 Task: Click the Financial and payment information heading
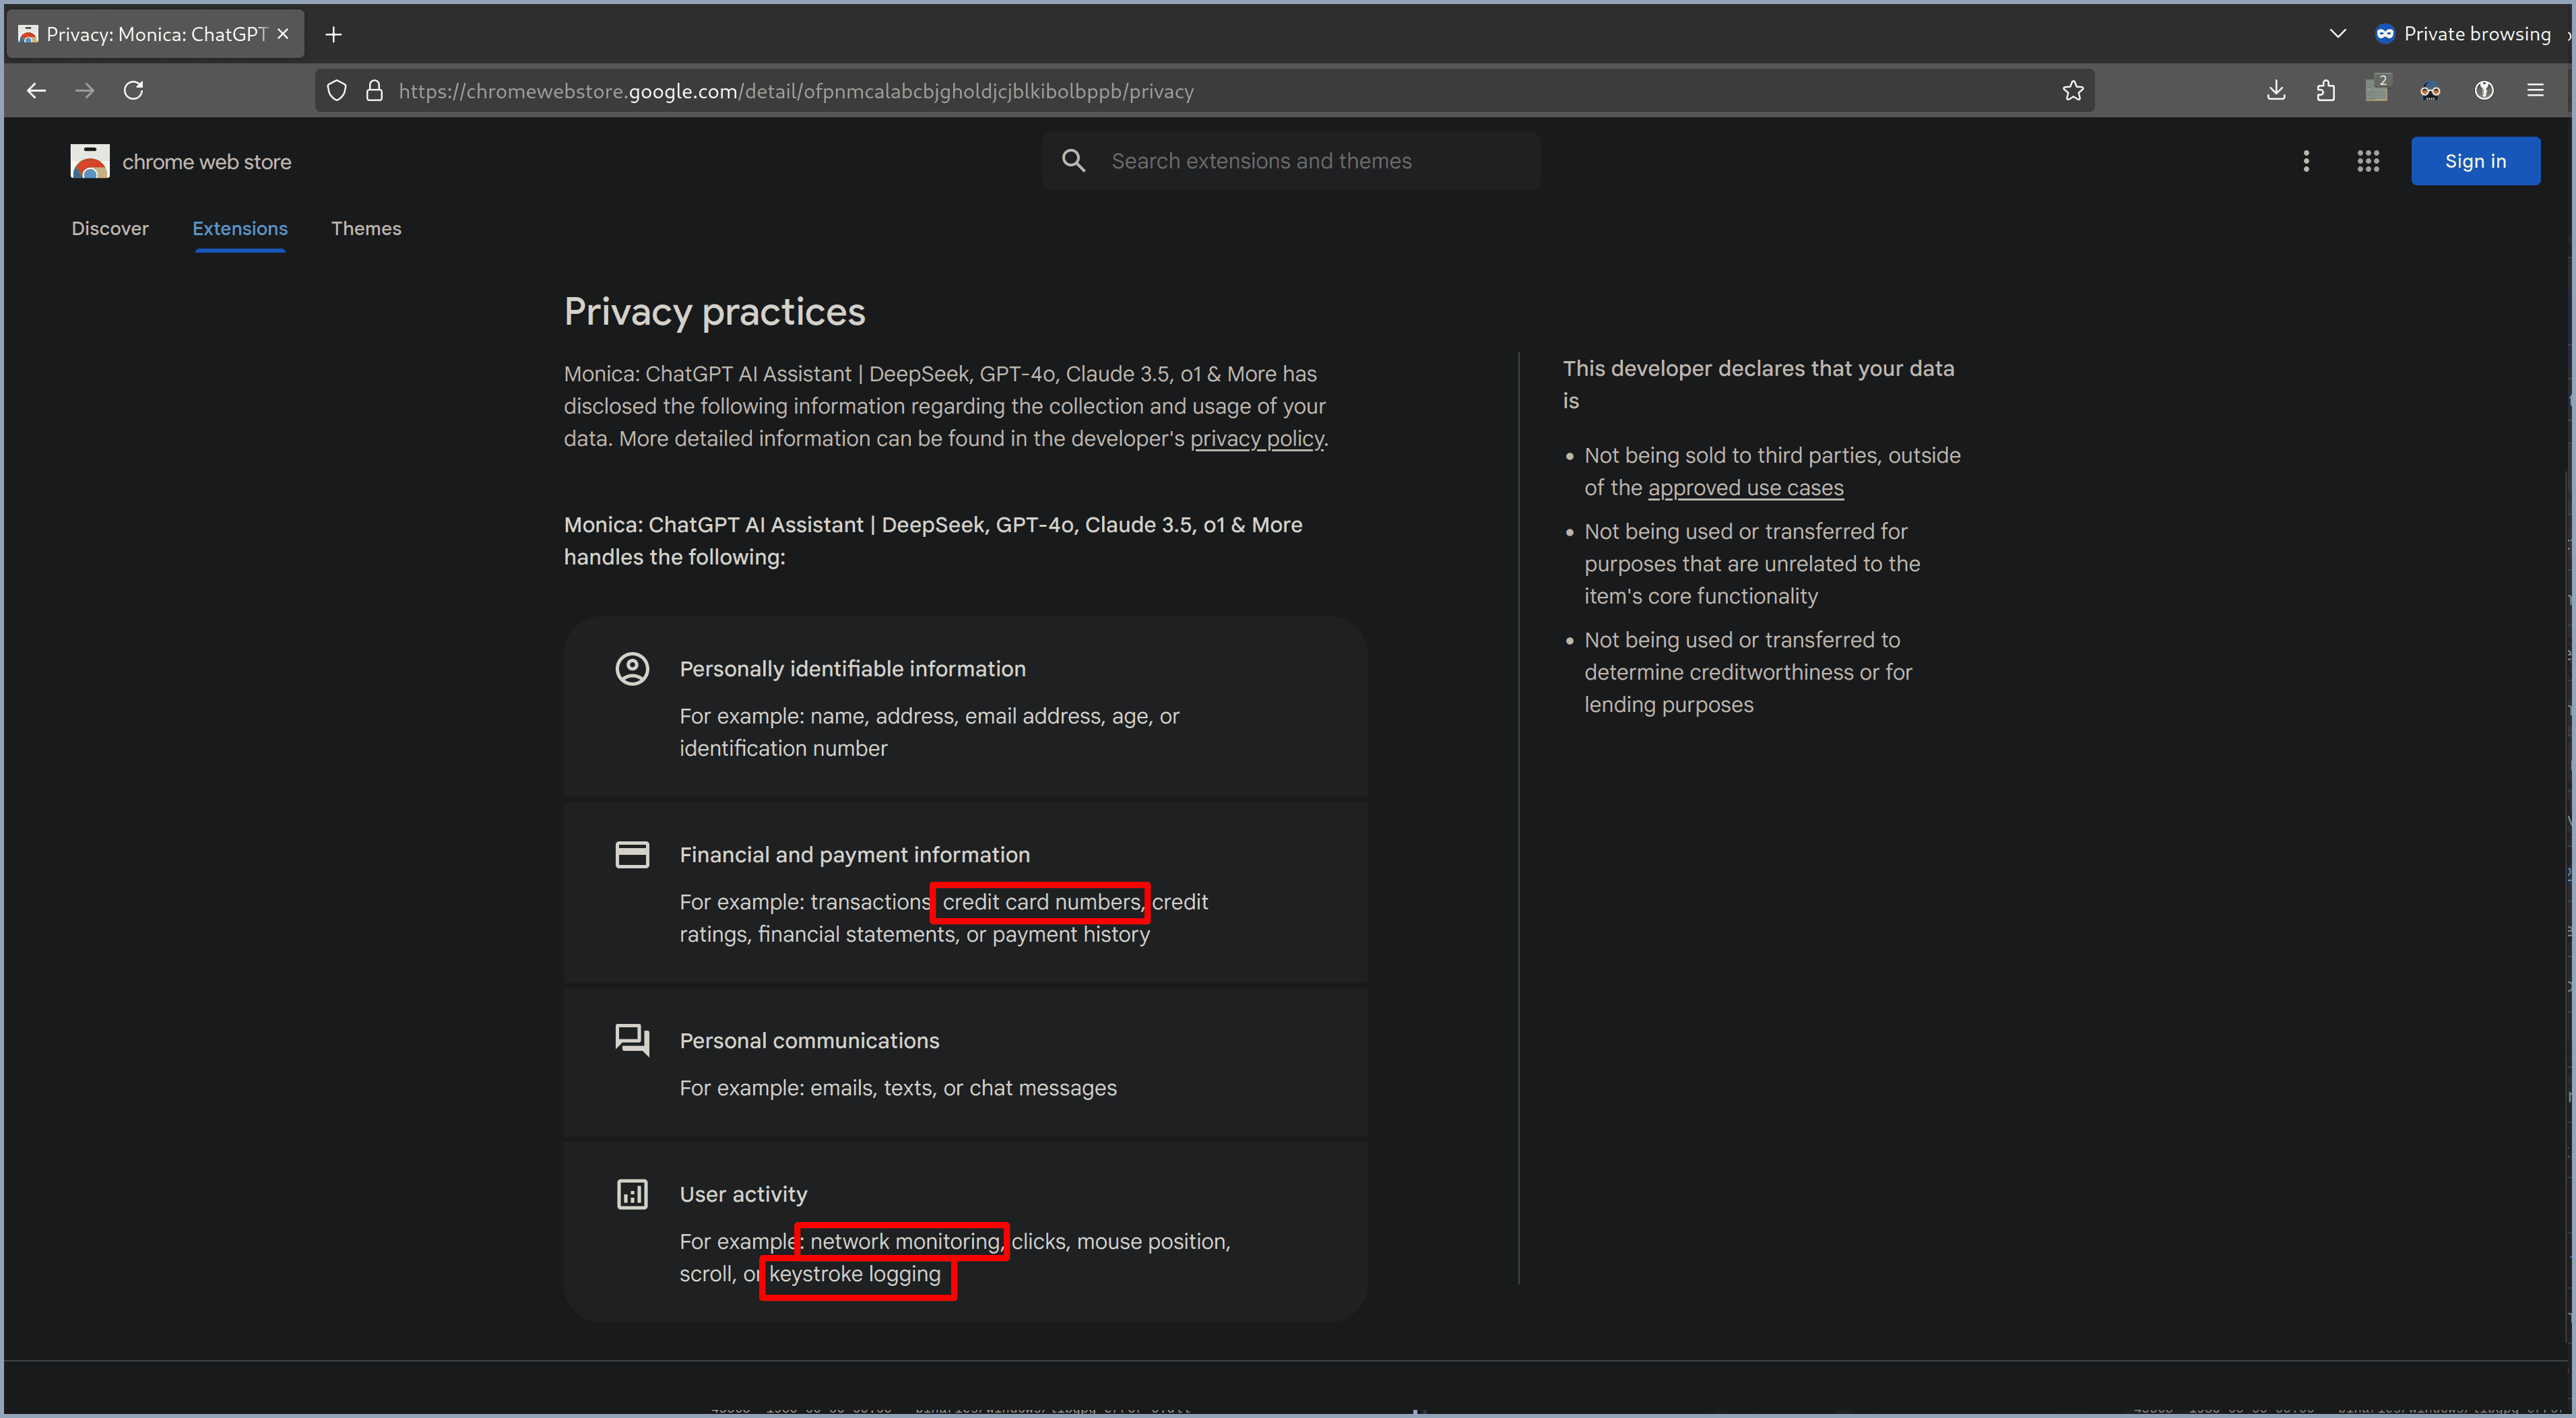coord(855,855)
